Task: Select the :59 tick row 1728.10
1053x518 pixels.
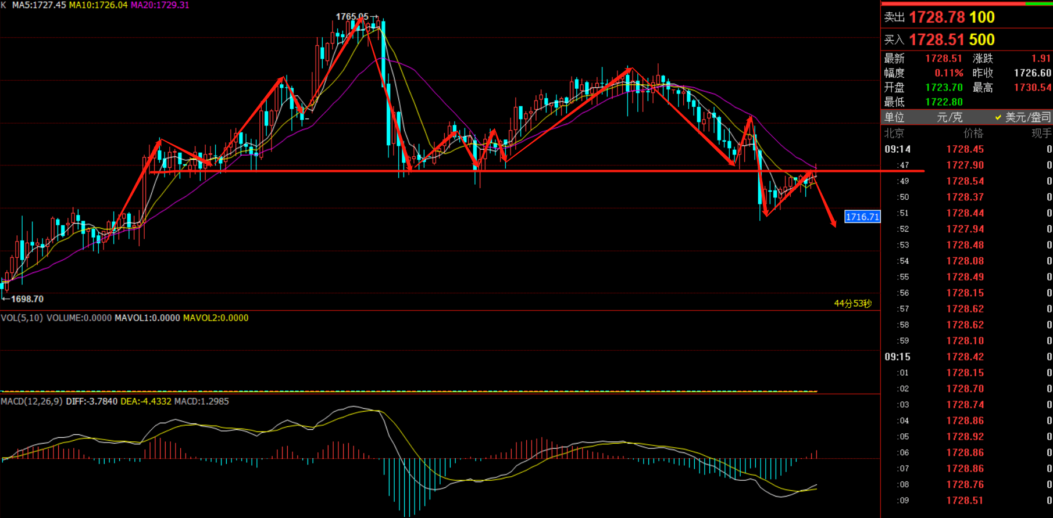Action: click(x=968, y=341)
